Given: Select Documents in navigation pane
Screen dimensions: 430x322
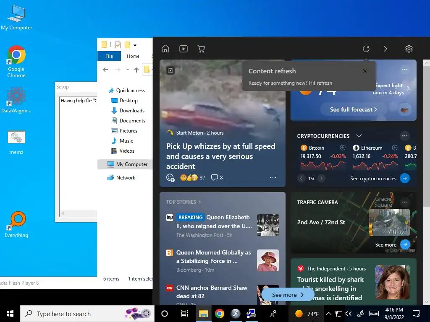Looking at the screenshot, I should point(132,121).
